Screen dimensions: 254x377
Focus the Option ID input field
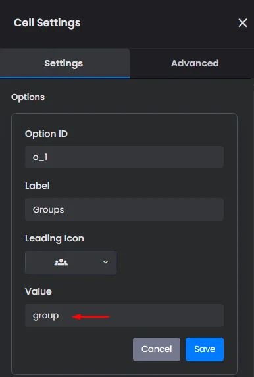pos(124,157)
